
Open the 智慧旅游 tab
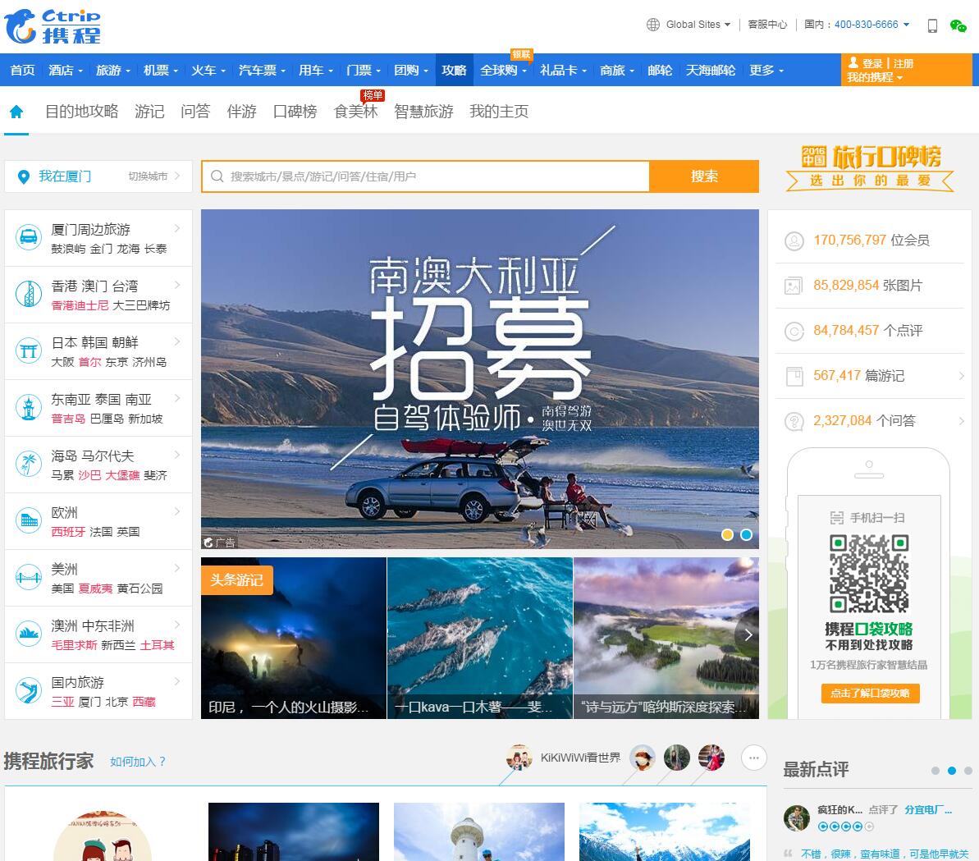(423, 111)
